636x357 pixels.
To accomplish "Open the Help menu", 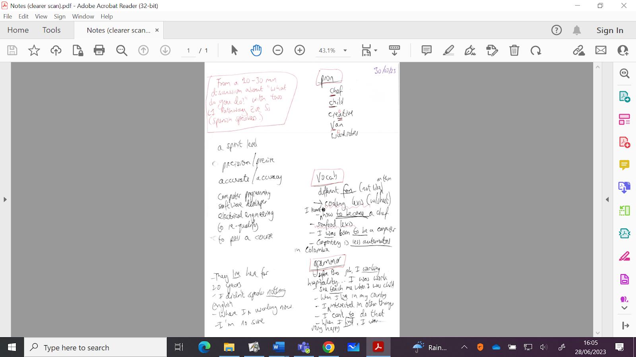I will [107, 16].
